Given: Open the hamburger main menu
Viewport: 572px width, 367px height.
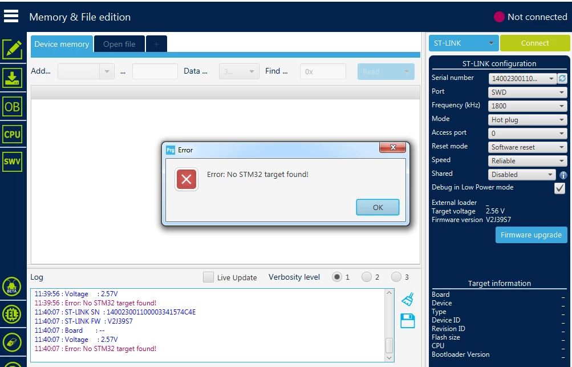Looking at the screenshot, I should tap(11, 16).
